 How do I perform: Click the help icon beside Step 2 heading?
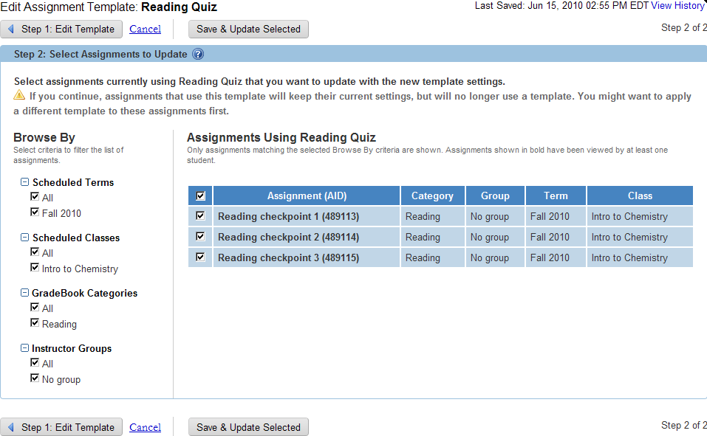(x=198, y=55)
